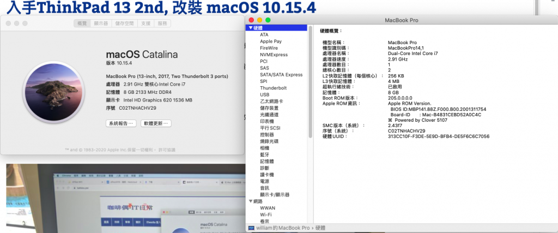Click the 硬體 path bar segment
The image size is (558, 233).
pyautogui.click(x=320, y=228)
